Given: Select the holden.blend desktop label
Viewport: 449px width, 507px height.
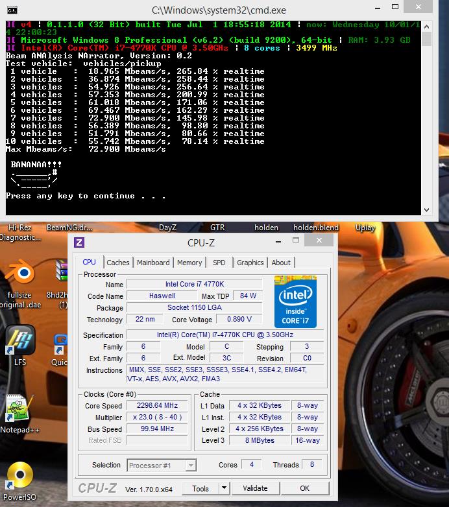Looking at the screenshot, I should 316,228.
